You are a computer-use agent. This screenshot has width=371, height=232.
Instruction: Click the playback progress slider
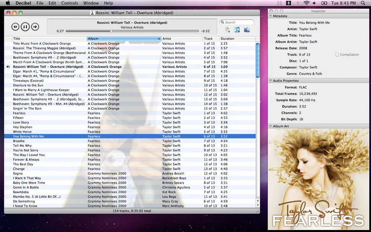point(132,31)
